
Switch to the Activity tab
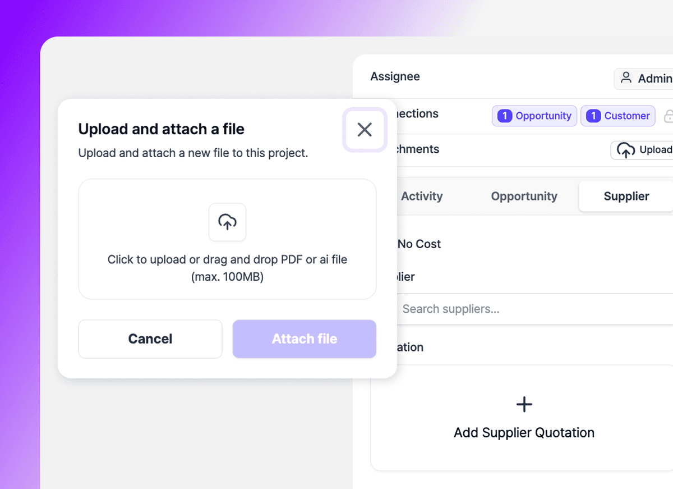(x=422, y=196)
